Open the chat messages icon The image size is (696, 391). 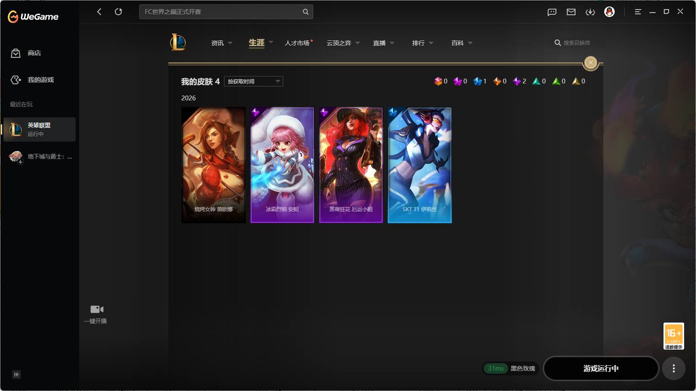point(552,12)
